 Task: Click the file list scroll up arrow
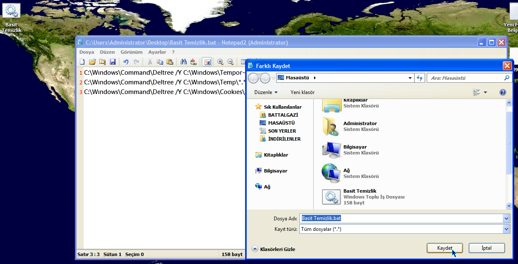pyautogui.click(x=509, y=102)
